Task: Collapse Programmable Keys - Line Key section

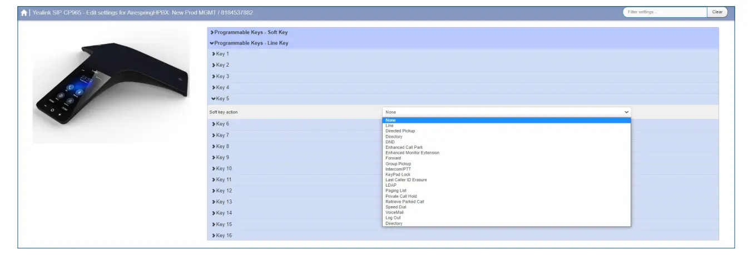Action: pyautogui.click(x=463, y=43)
